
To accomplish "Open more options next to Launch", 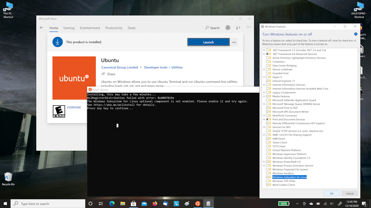I will (x=234, y=42).
